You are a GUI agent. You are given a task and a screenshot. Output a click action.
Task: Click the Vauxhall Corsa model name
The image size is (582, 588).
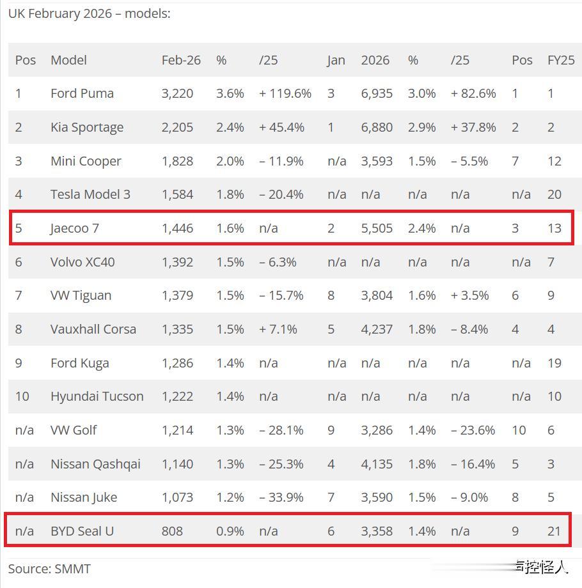pos(93,329)
